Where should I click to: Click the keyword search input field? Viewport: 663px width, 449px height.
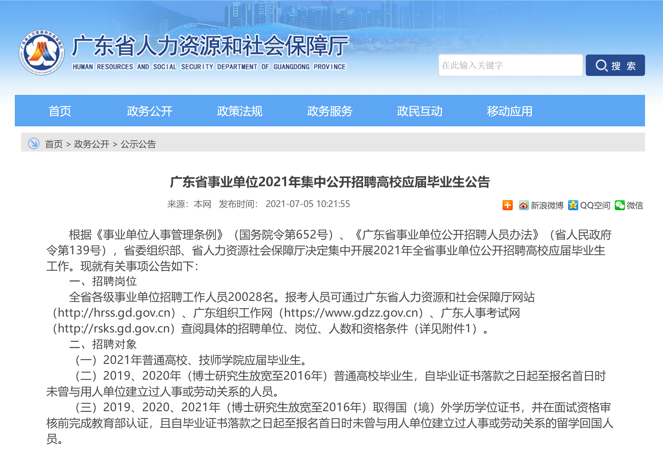point(510,66)
